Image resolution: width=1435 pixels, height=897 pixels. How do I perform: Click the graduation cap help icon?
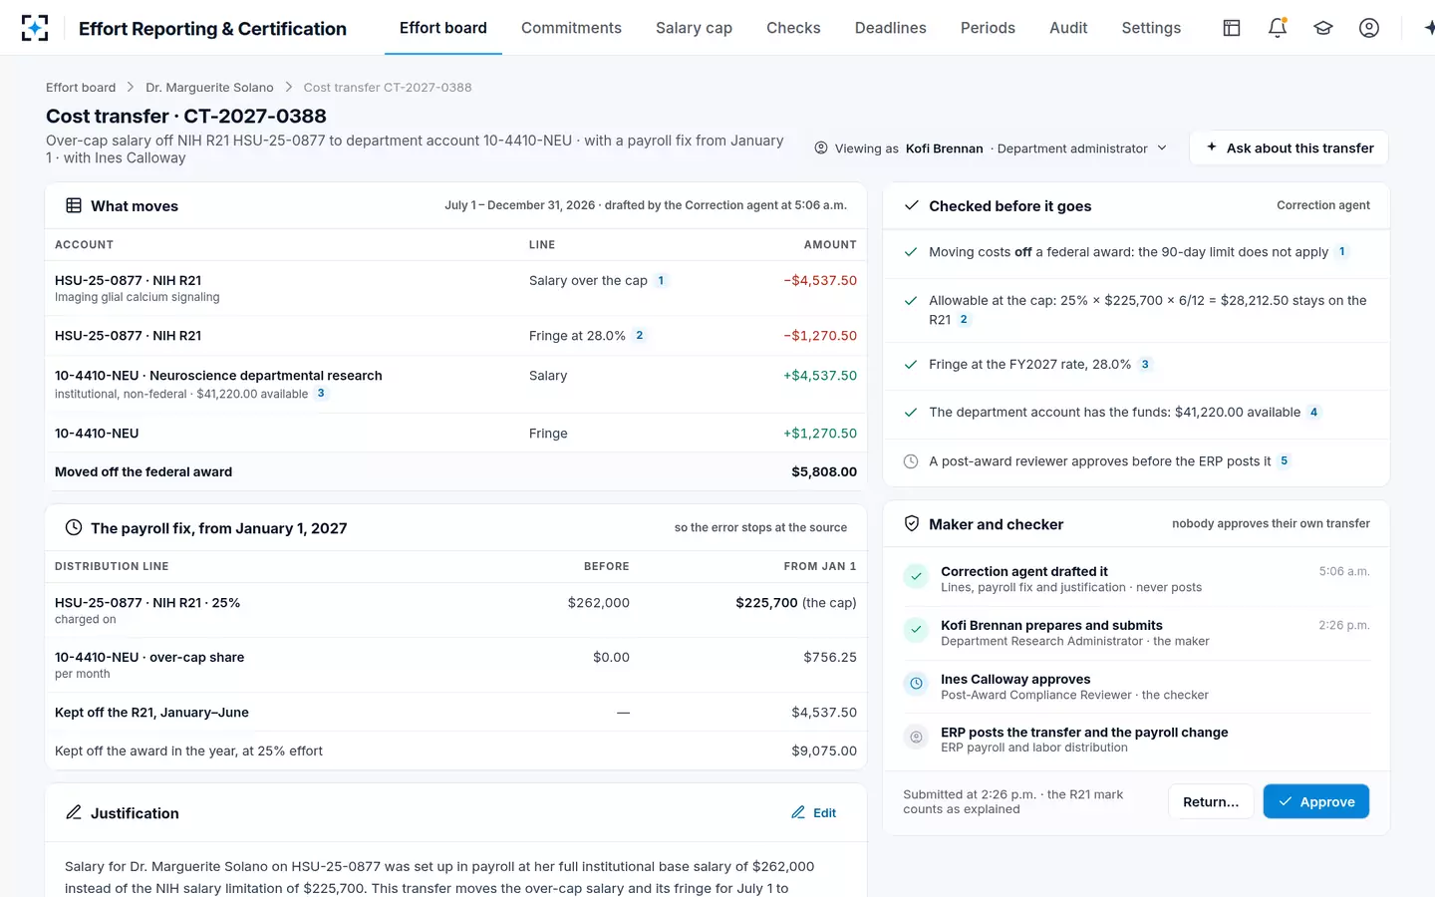click(1323, 28)
